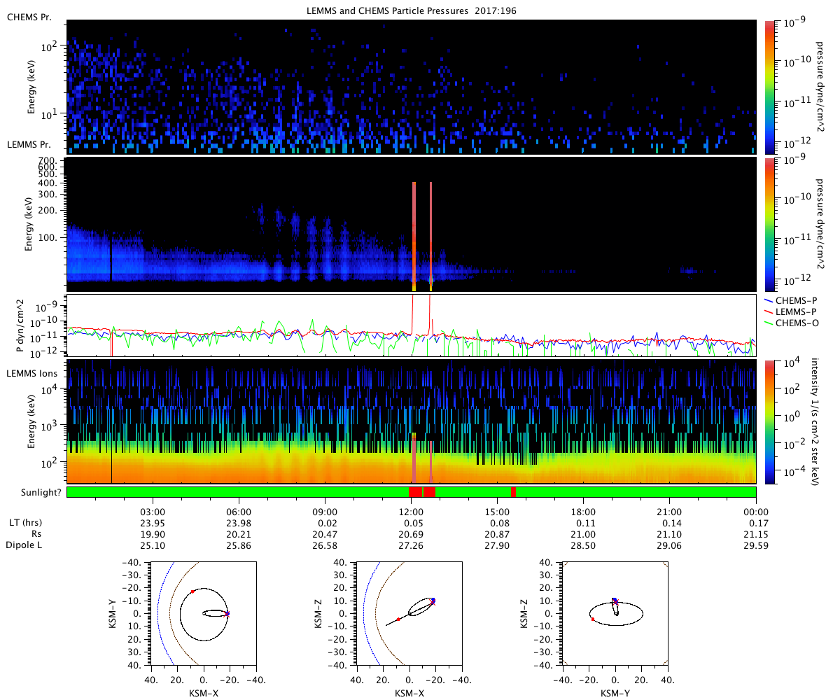Click the 18:00 time tick label
The width and height of the screenshot is (840, 700).
(x=584, y=512)
